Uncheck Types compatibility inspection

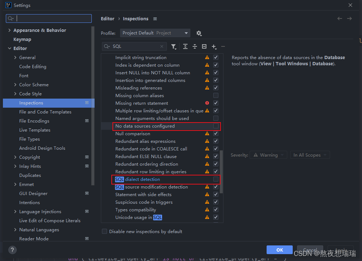pos(215,210)
